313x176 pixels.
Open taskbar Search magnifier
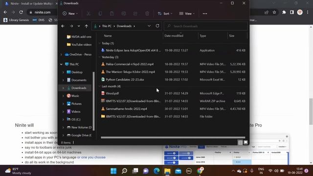click(x=124, y=171)
